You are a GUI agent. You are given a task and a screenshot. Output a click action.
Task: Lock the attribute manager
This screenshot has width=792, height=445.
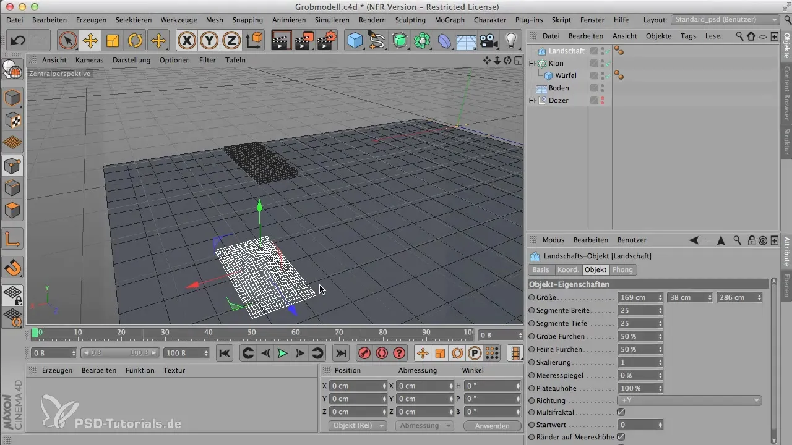[751, 240]
